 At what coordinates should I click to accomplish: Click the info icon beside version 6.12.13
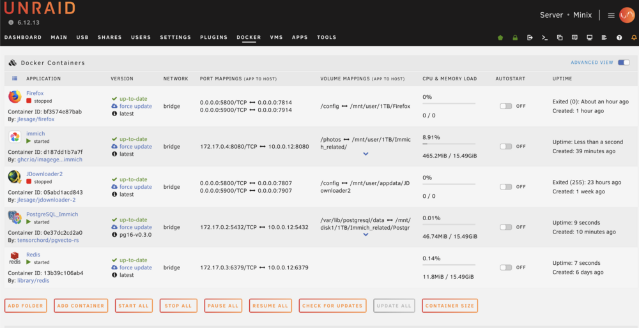(11, 23)
